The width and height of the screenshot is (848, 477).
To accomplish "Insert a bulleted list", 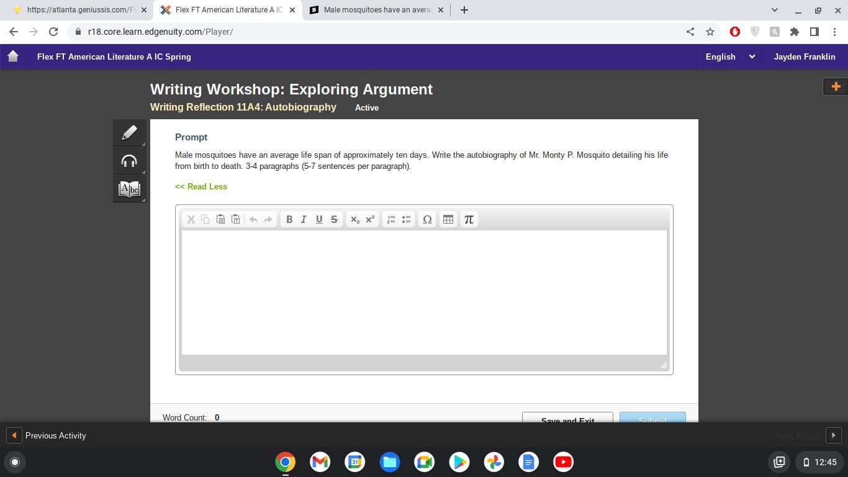I will [406, 219].
